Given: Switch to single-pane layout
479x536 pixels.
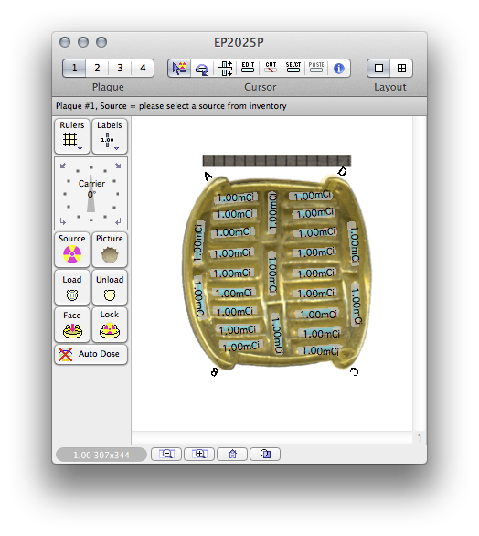Looking at the screenshot, I should pyautogui.click(x=378, y=69).
